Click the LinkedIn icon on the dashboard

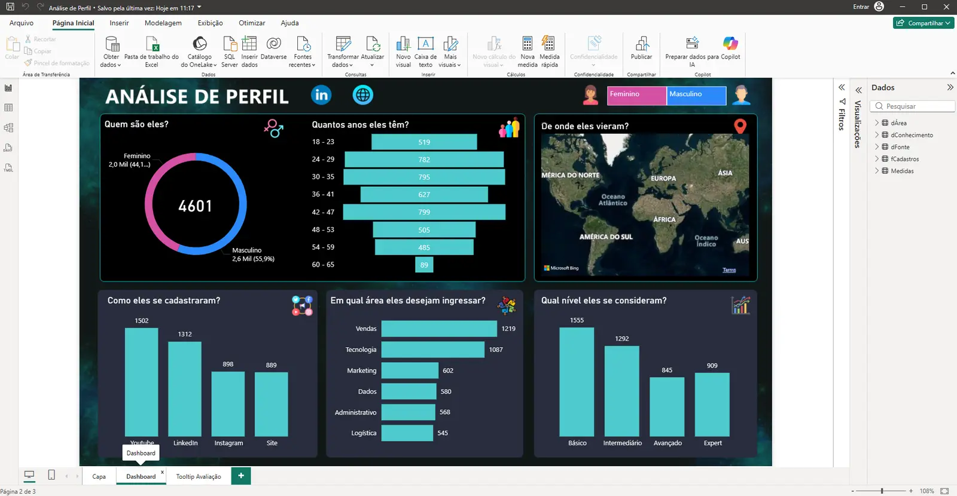pos(321,94)
